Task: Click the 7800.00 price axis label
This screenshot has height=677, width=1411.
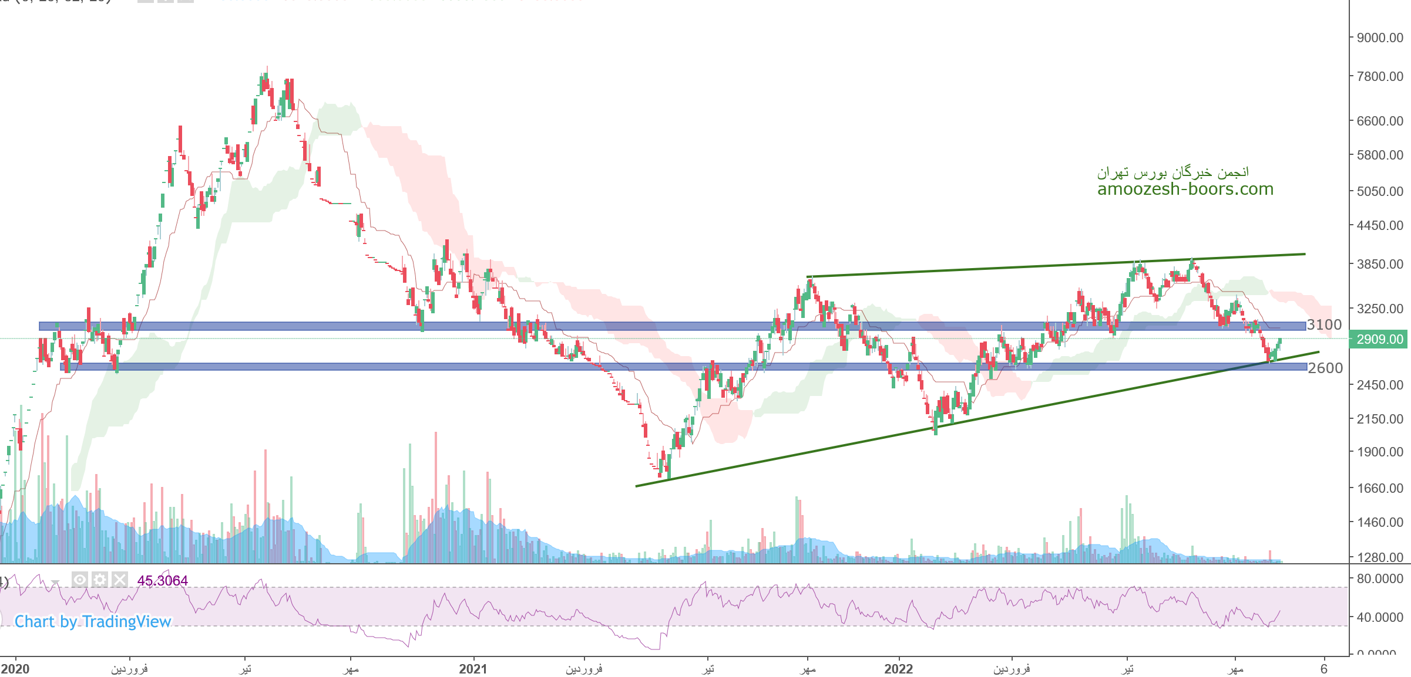Action: (1379, 76)
